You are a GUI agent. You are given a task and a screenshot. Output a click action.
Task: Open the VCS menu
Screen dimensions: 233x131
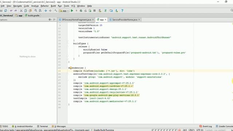[x=73, y=6]
